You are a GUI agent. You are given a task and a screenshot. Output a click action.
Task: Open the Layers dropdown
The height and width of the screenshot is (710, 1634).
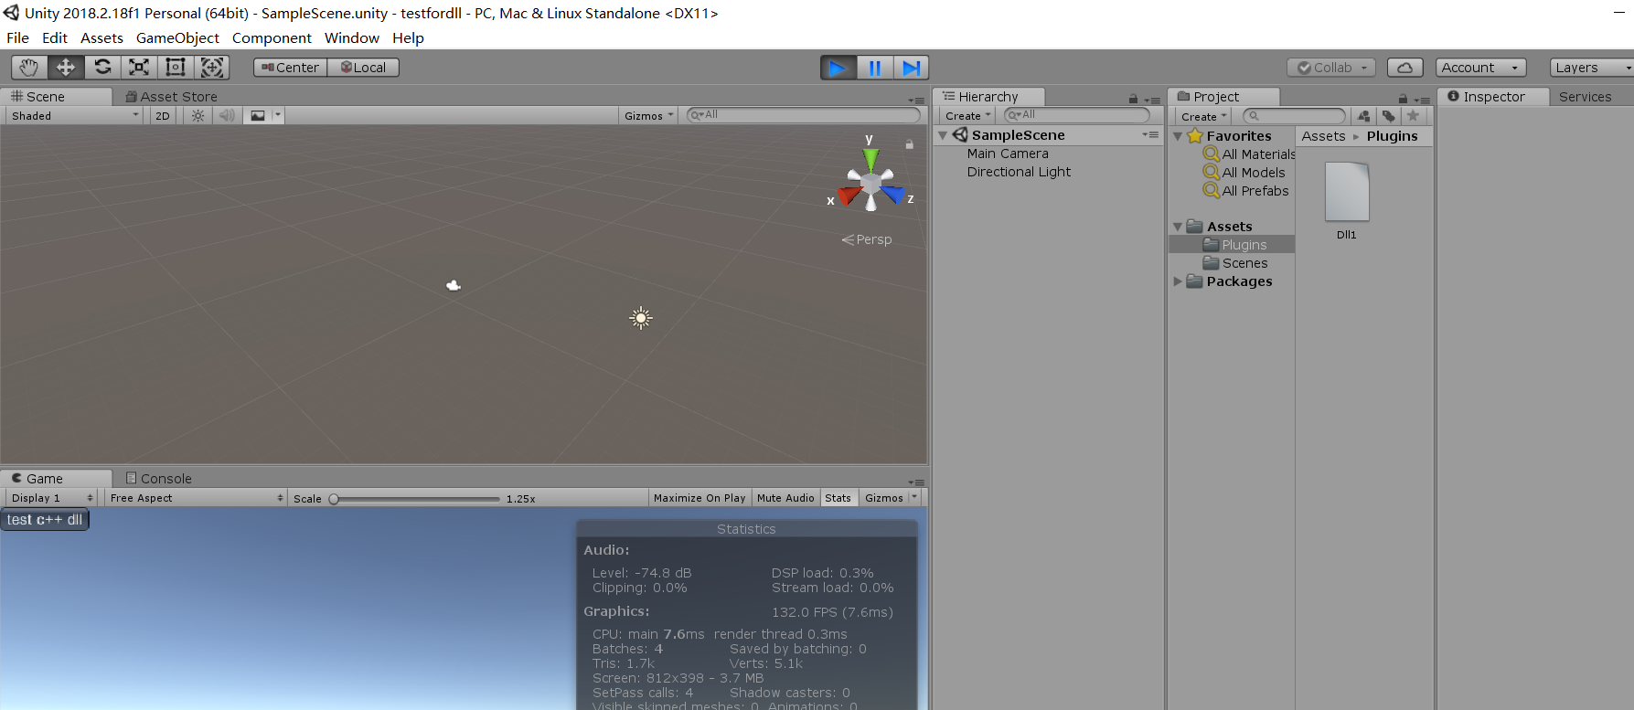(1592, 68)
